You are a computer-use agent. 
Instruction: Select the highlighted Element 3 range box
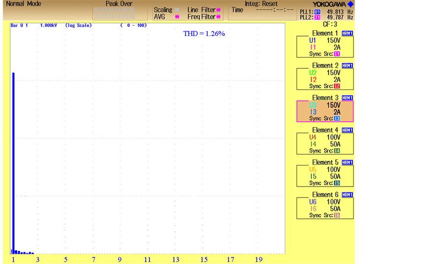(x=325, y=112)
